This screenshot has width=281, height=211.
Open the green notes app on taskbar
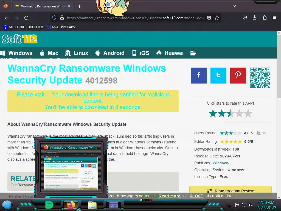(49, 205)
